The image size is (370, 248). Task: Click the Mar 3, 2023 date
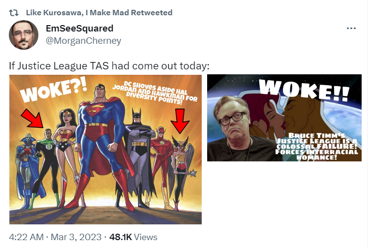(x=76, y=237)
